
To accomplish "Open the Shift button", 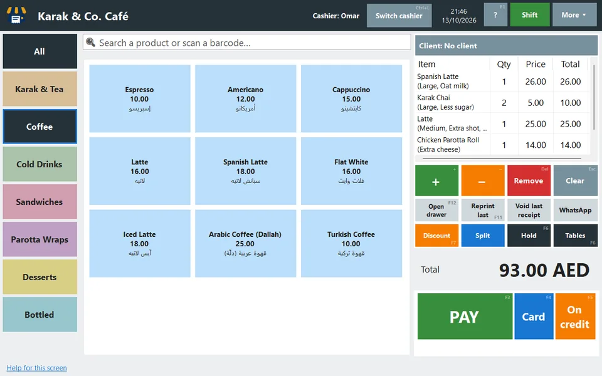I will tap(530, 15).
